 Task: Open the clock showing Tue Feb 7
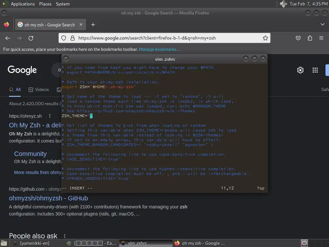(x=308, y=4)
